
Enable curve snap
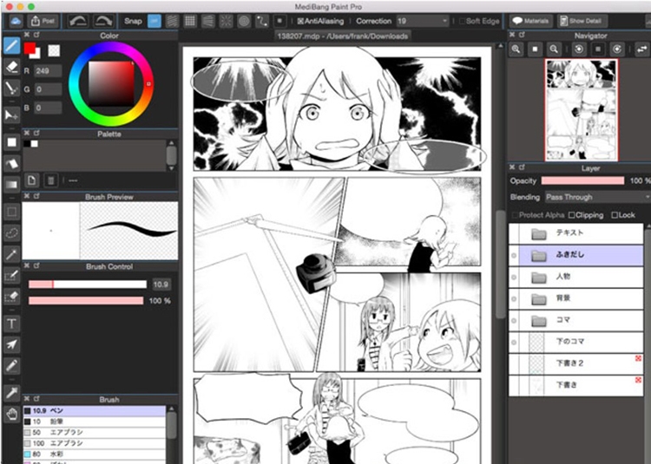pos(262,21)
